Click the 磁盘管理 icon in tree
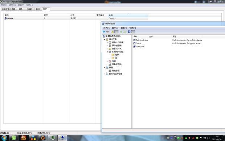This screenshot has width=225, height=141. [110, 71]
